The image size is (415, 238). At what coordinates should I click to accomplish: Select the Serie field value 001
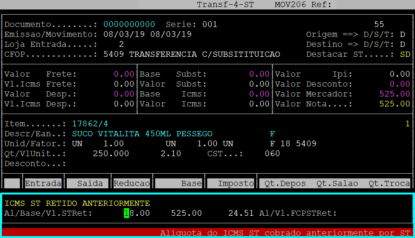pyautogui.click(x=210, y=24)
